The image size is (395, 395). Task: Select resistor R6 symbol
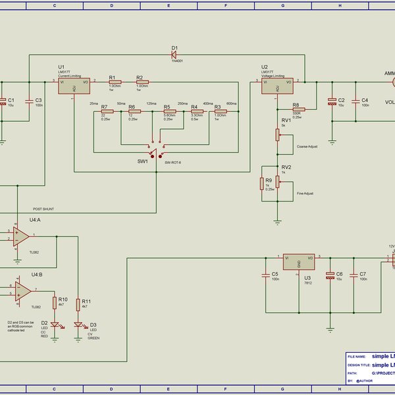(x=134, y=111)
